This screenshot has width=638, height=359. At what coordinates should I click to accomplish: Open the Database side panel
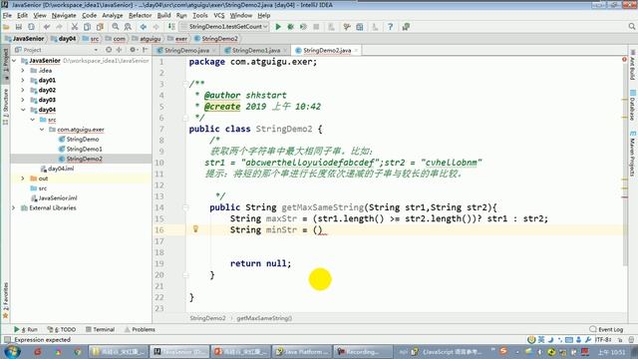(x=632, y=106)
